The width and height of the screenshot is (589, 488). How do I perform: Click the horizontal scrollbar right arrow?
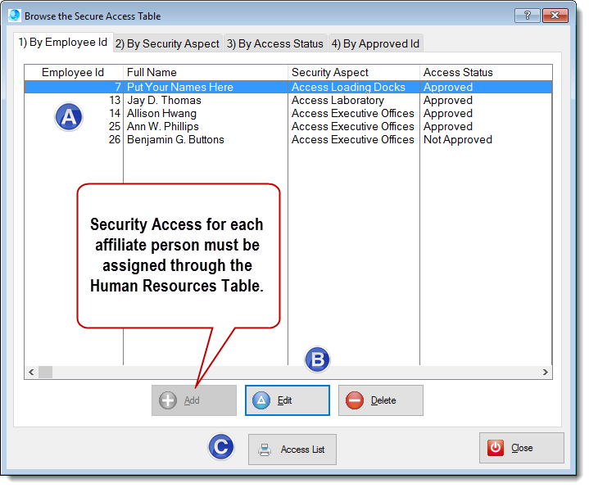coord(546,372)
